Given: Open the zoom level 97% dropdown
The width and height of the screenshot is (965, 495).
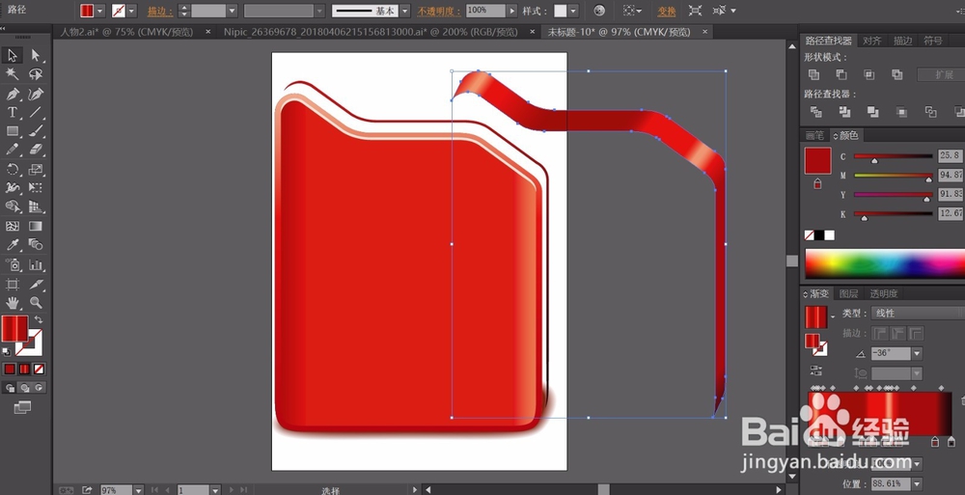Looking at the screenshot, I should (138, 490).
